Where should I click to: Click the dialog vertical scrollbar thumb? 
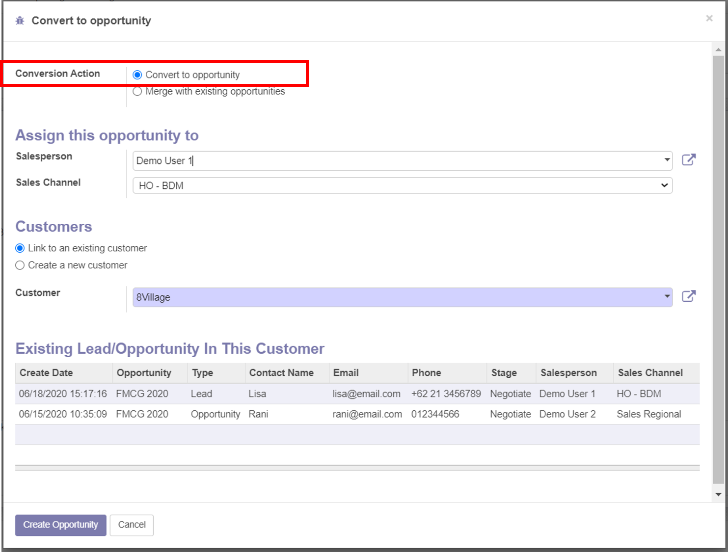(718, 270)
